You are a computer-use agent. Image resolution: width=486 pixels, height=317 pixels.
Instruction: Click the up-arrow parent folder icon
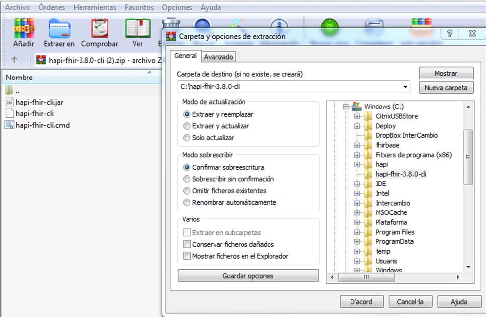pyautogui.click(x=14, y=60)
